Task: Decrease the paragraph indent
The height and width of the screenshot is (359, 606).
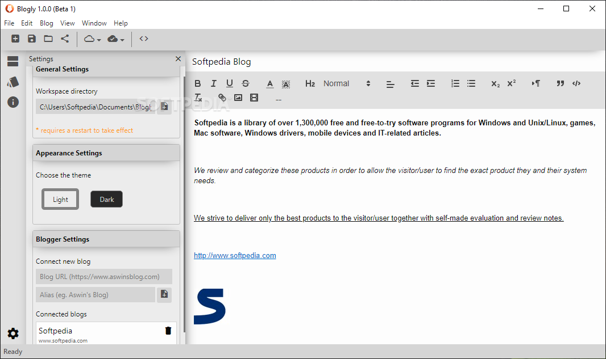Action: (x=414, y=83)
